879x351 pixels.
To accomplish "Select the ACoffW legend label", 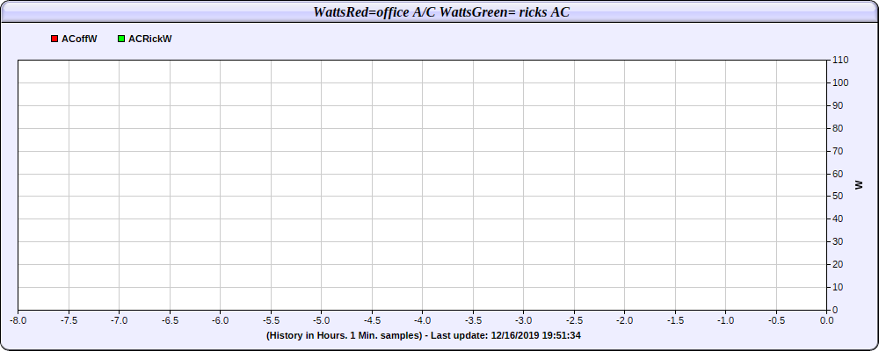I will point(79,39).
